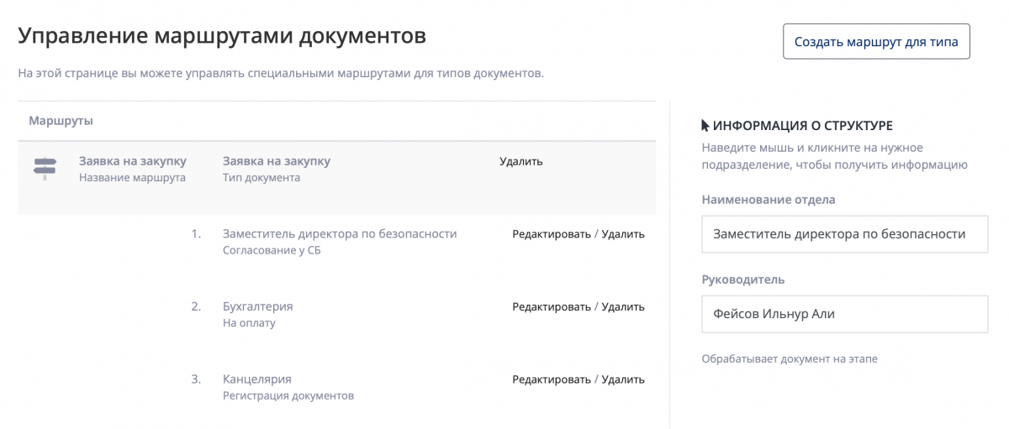Delete the Заявка на закупку route
Screen dimensions: 1009x429
point(520,161)
